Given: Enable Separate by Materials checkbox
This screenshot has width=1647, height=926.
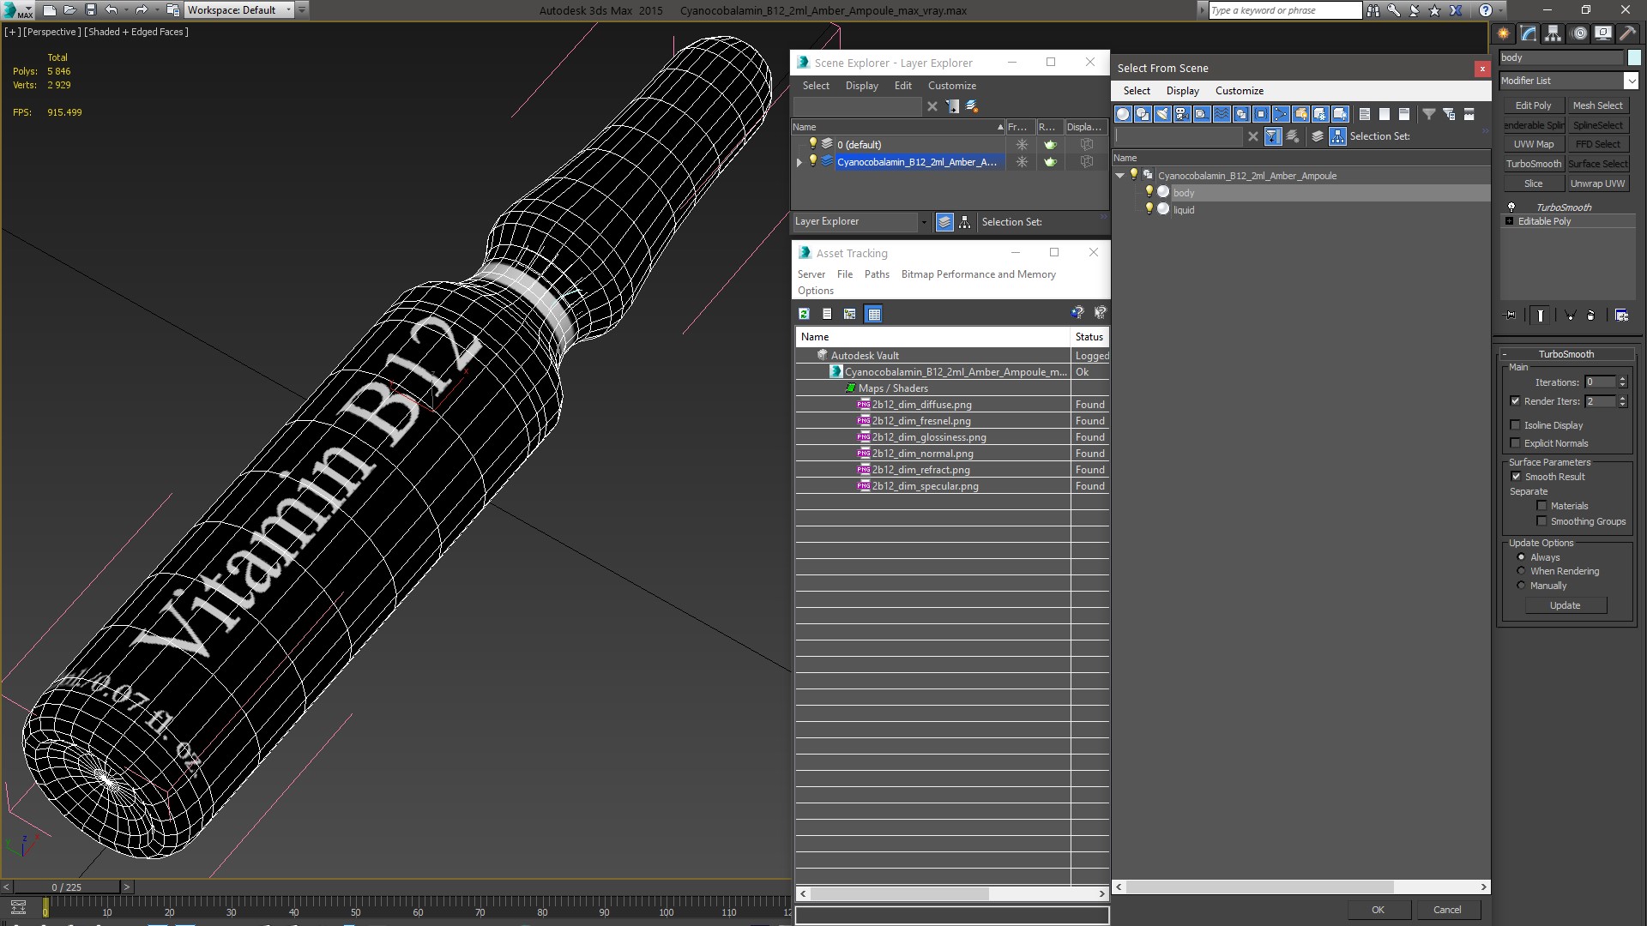Looking at the screenshot, I should click(1541, 506).
